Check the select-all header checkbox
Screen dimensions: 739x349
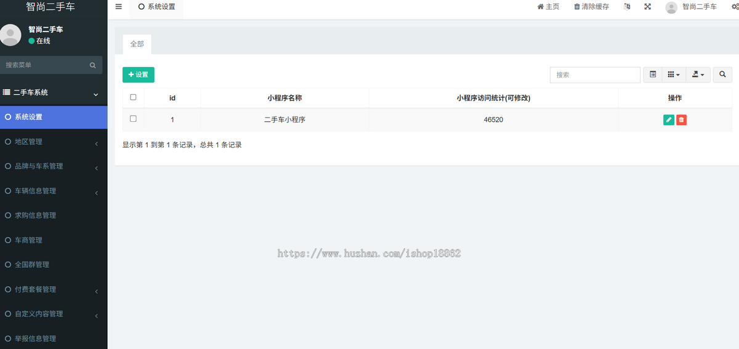(133, 97)
